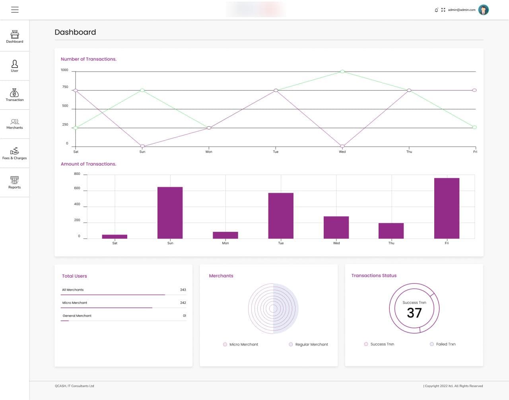Click the Transactions Status donut chart

click(414, 309)
